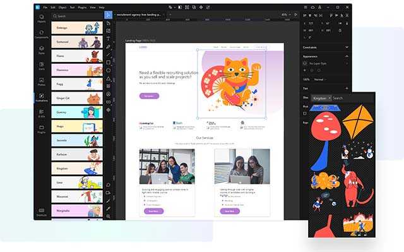Select the Comment bubble tool
Image resolution: width=404 pixels, height=252 pixels.
pos(108,185)
